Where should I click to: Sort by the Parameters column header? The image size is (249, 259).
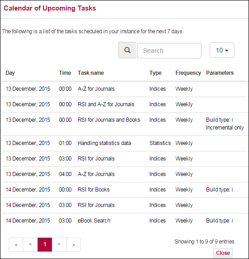coord(220,73)
